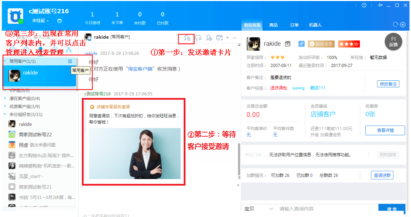Click the rakide sender name in chat
The width and height of the screenshot is (411, 217).
point(91,53)
